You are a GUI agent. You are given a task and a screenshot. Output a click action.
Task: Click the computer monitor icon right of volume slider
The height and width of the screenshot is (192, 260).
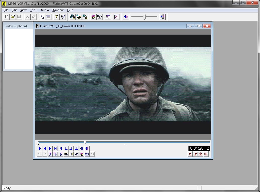pos(162,17)
